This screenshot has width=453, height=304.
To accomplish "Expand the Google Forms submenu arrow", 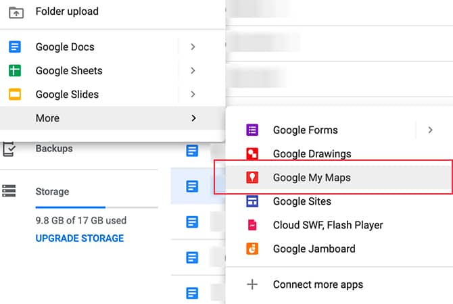I will [431, 130].
